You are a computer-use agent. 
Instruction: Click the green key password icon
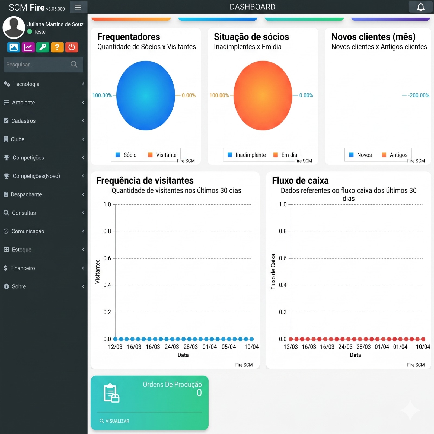tap(43, 47)
